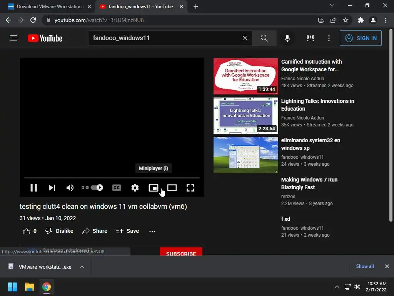Close the Download VMware Workstation tab

coord(89,7)
